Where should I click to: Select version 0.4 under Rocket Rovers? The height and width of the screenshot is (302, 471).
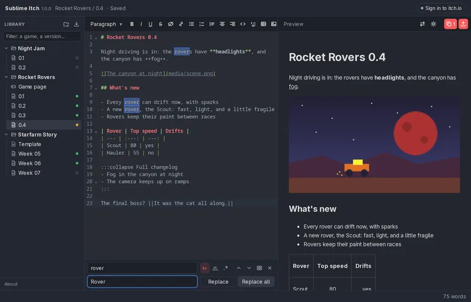click(44, 125)
